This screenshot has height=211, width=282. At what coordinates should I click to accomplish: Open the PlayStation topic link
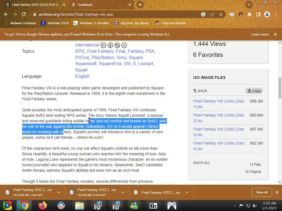point(103,58)
